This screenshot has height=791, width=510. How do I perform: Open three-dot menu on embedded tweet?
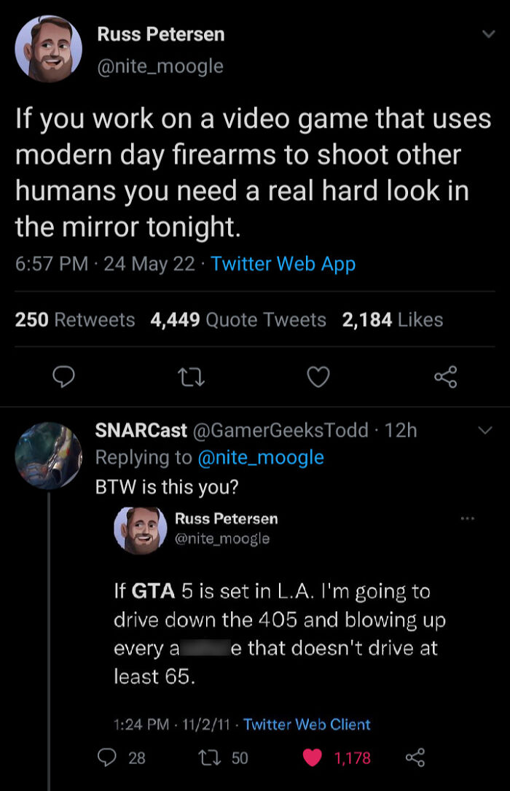(x=466, y=519)
